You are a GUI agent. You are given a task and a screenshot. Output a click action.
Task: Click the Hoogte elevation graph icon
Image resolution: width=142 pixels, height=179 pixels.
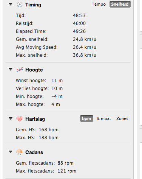coord(20,70)
